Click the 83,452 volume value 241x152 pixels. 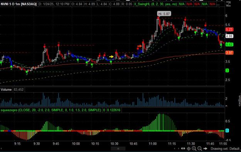[19, 90]
